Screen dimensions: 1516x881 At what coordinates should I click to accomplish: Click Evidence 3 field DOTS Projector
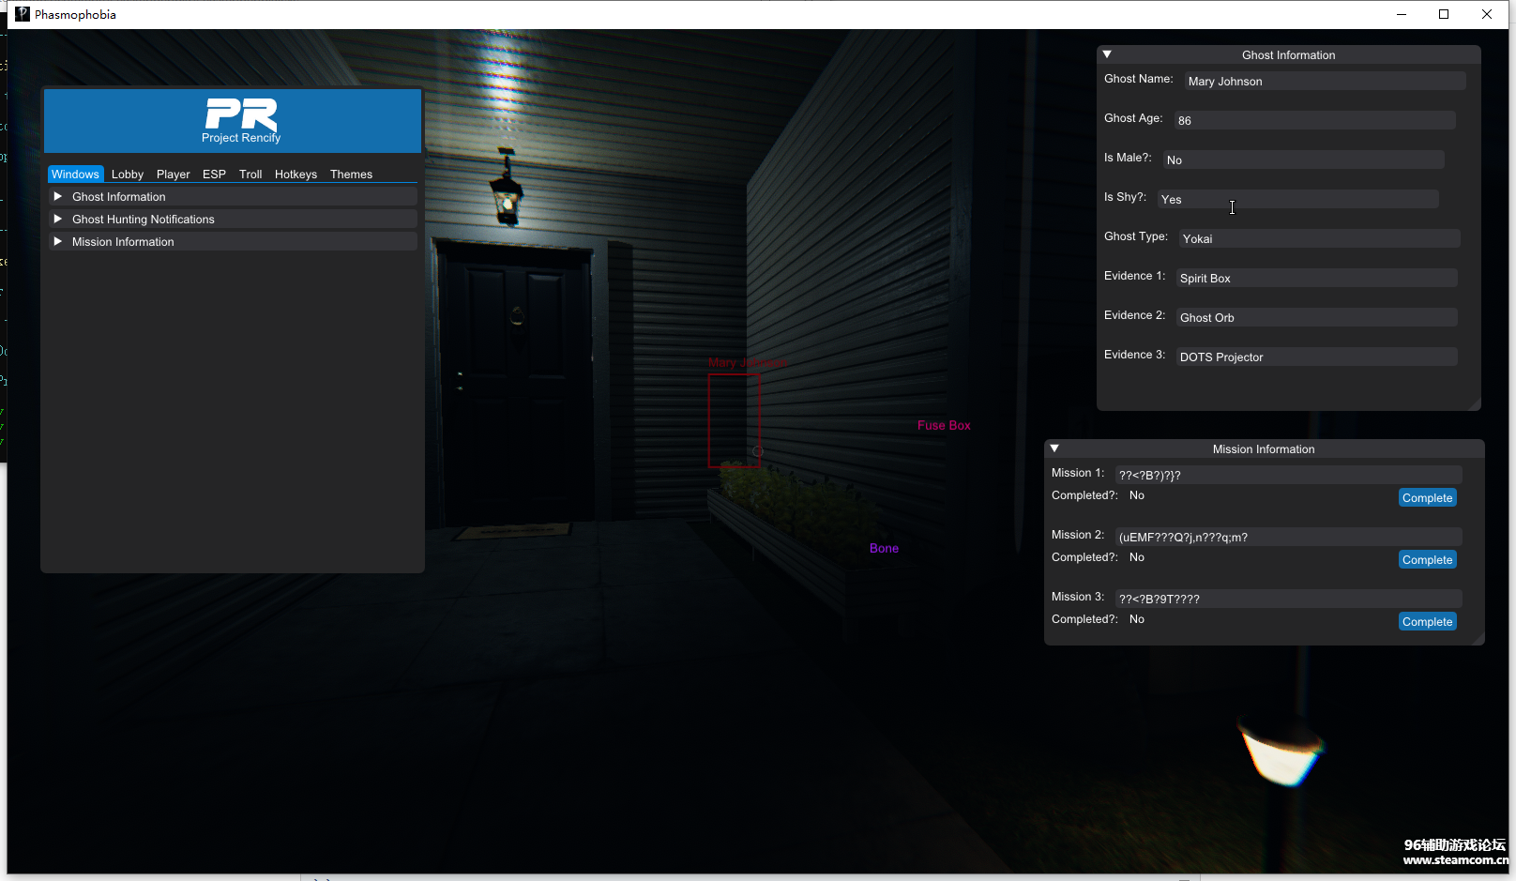point(1316,357)
